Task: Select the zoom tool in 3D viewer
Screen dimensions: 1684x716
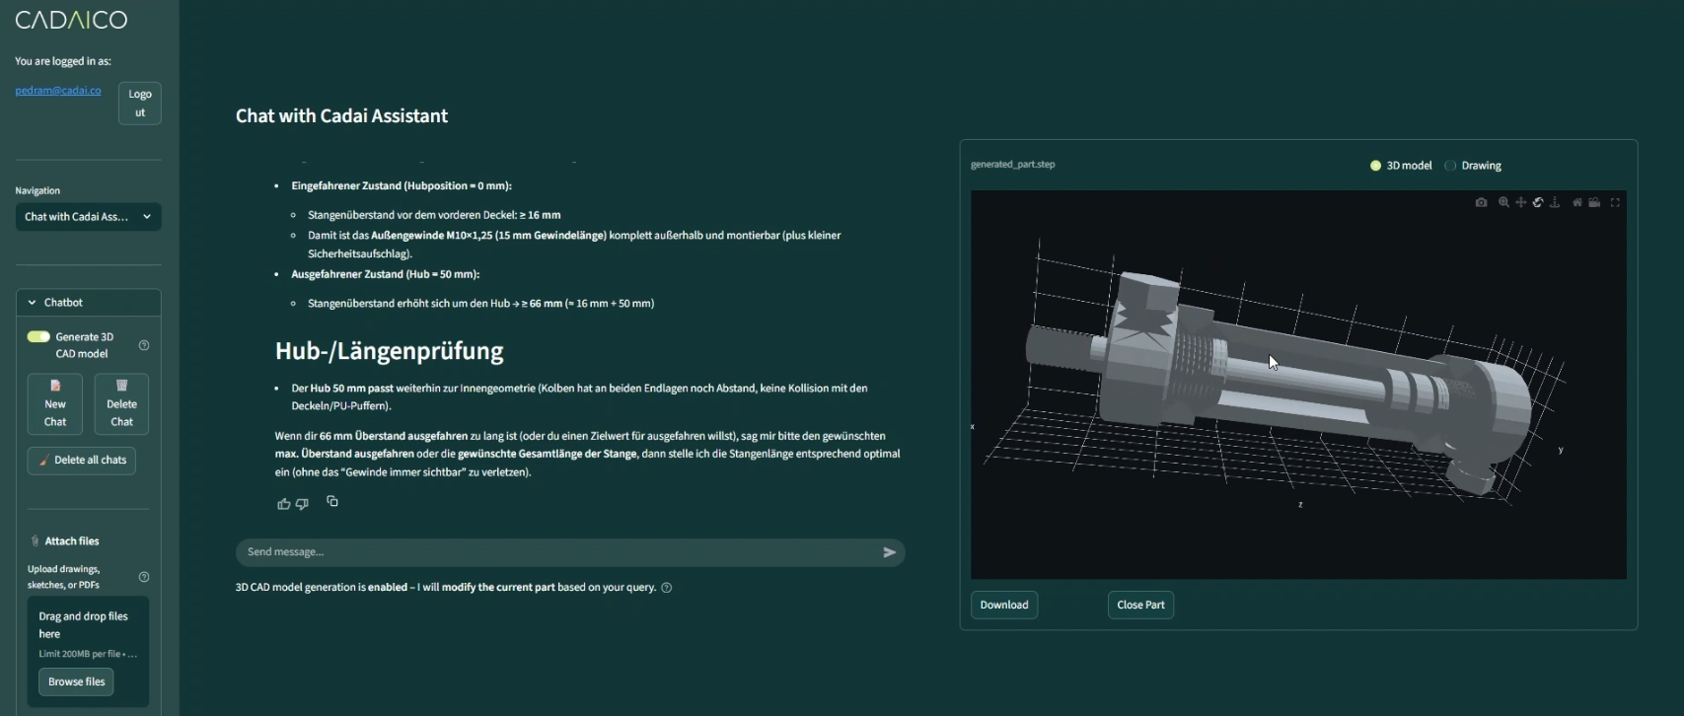Action: pyautogui.click(x=1503, y=202)
